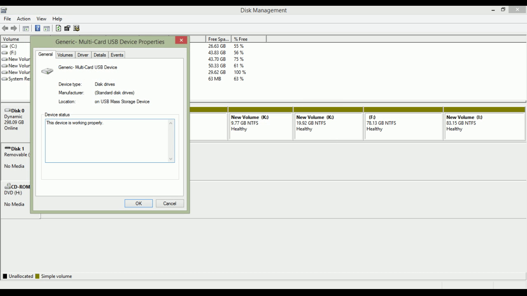The width and height of the screenshot is (527, 296).
Task: Click the disk Settings toolbar icon
Action: 76,28
